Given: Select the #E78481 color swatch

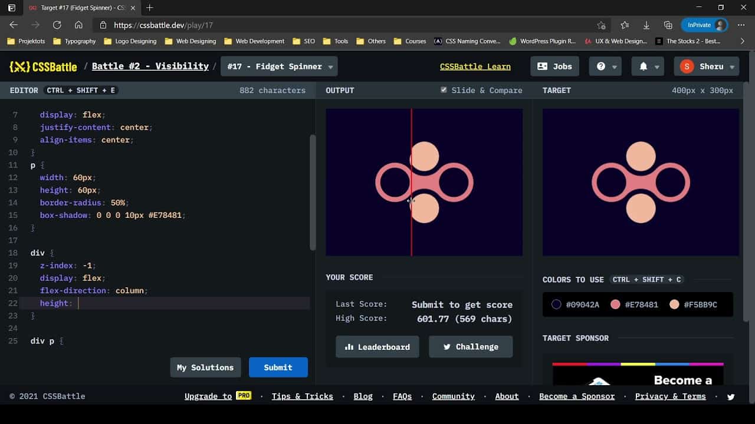Looking at the screenshot, I should [x=616, y=304].
